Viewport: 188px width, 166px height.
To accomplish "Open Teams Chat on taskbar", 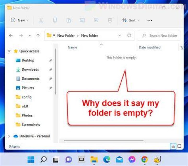I will pos(69,159).
